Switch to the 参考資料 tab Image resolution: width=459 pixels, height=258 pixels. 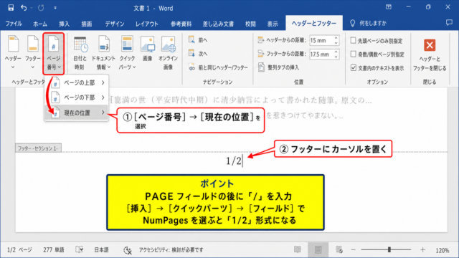[181, 24]
